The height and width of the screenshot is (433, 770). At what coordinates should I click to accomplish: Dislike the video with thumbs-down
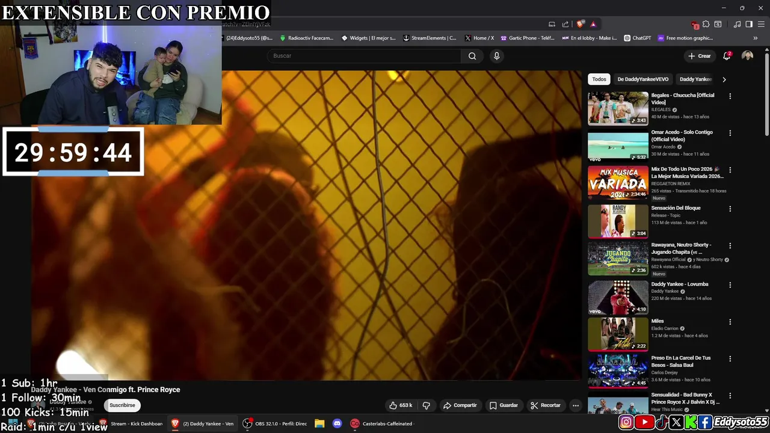pos(427,405)
